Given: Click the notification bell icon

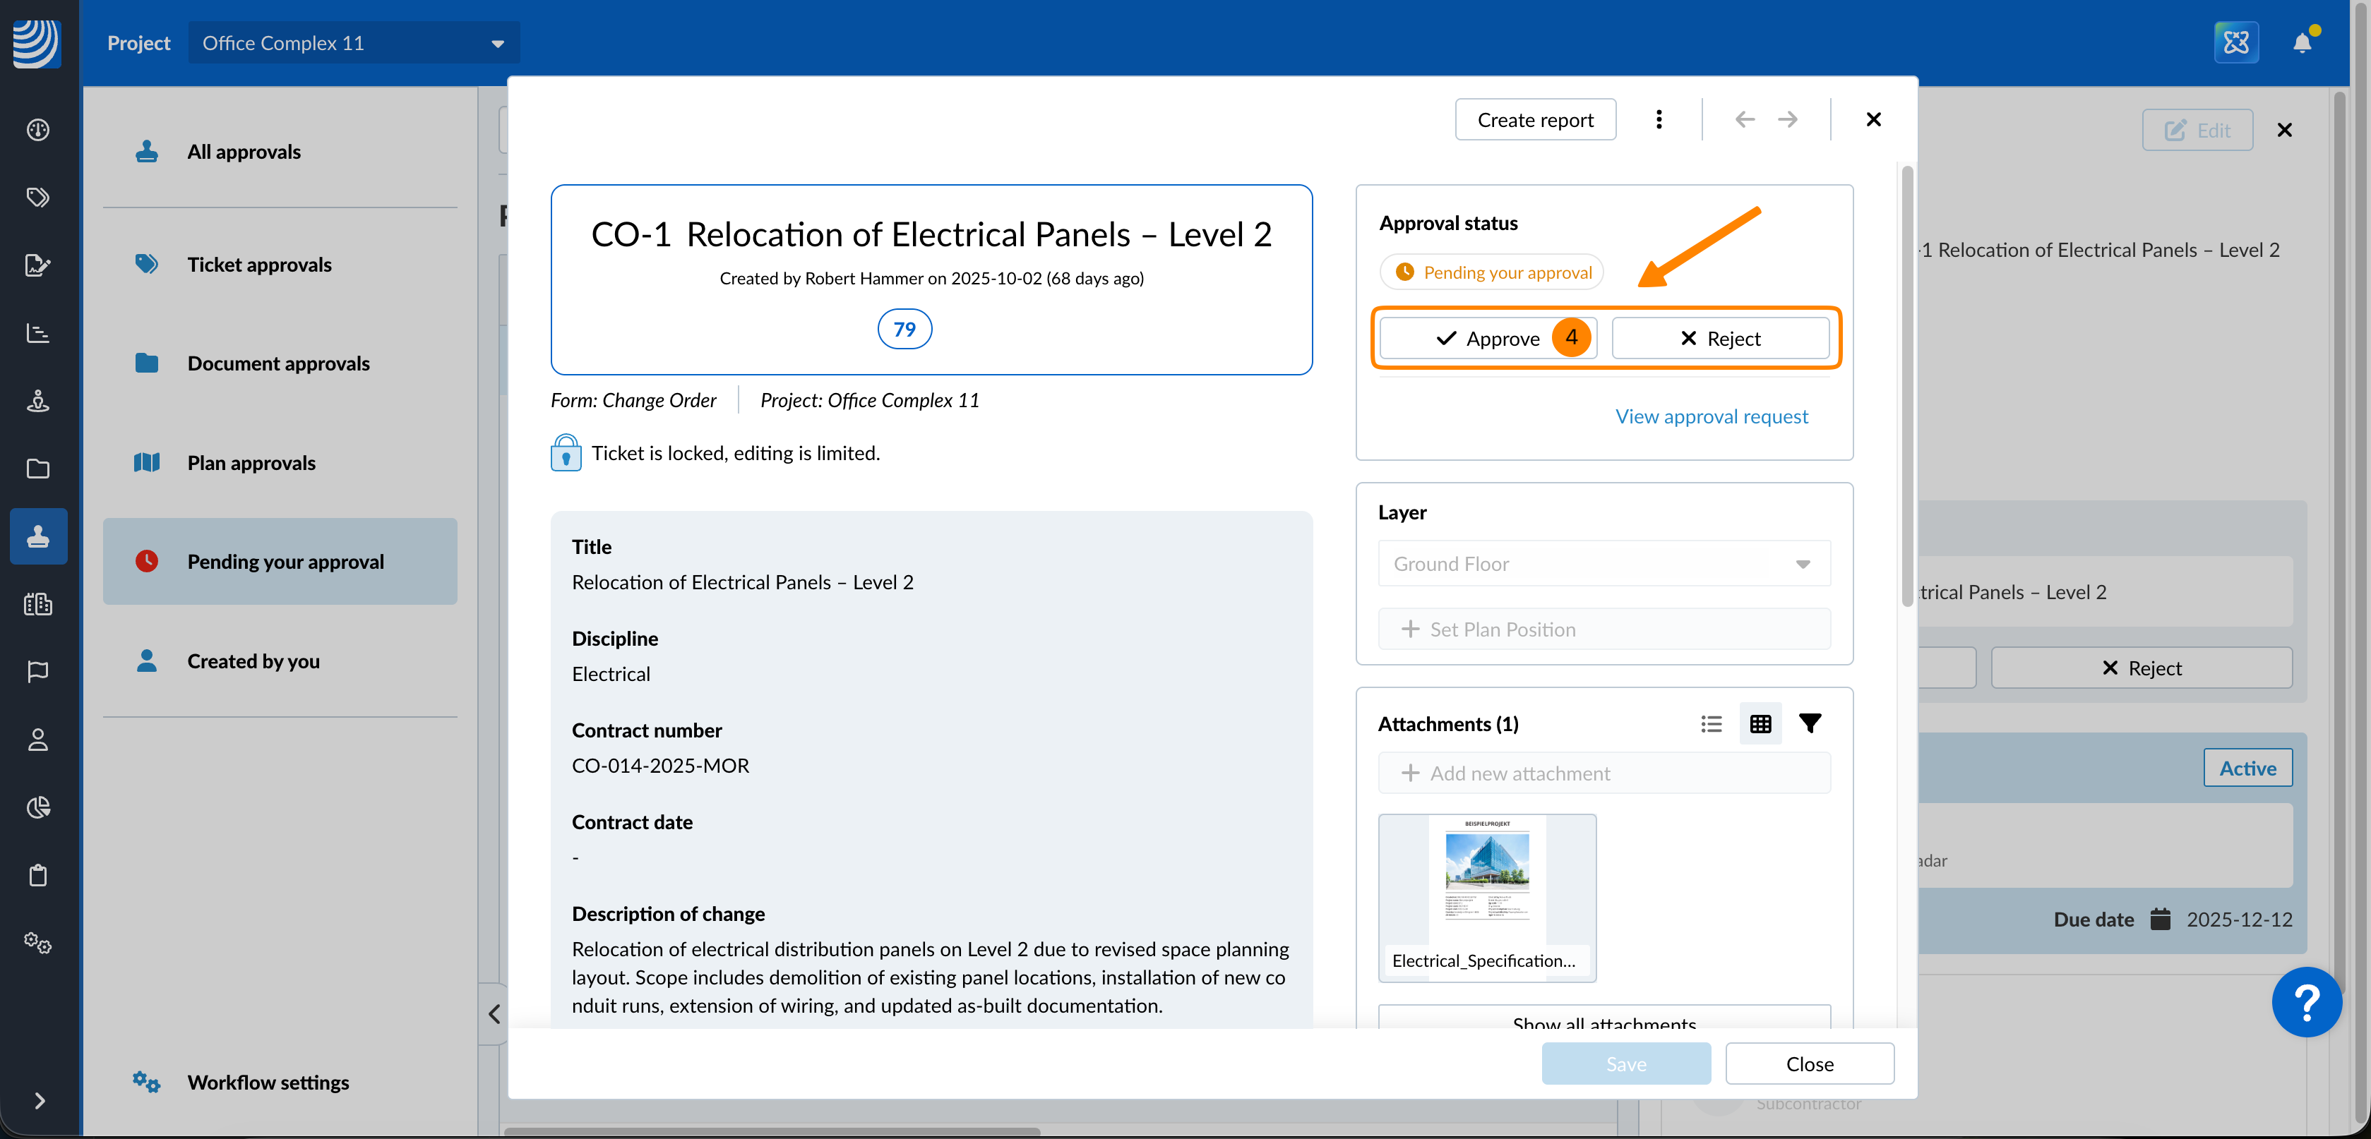Looking at the screenshot, I should coord(2302,42).
